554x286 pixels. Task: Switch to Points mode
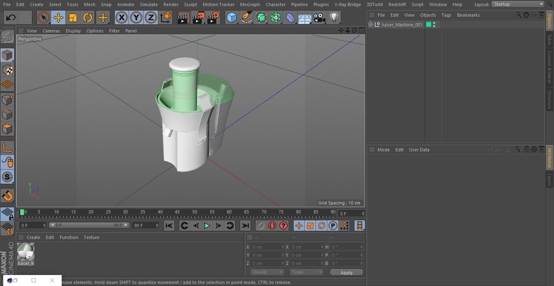coord(7,99)
